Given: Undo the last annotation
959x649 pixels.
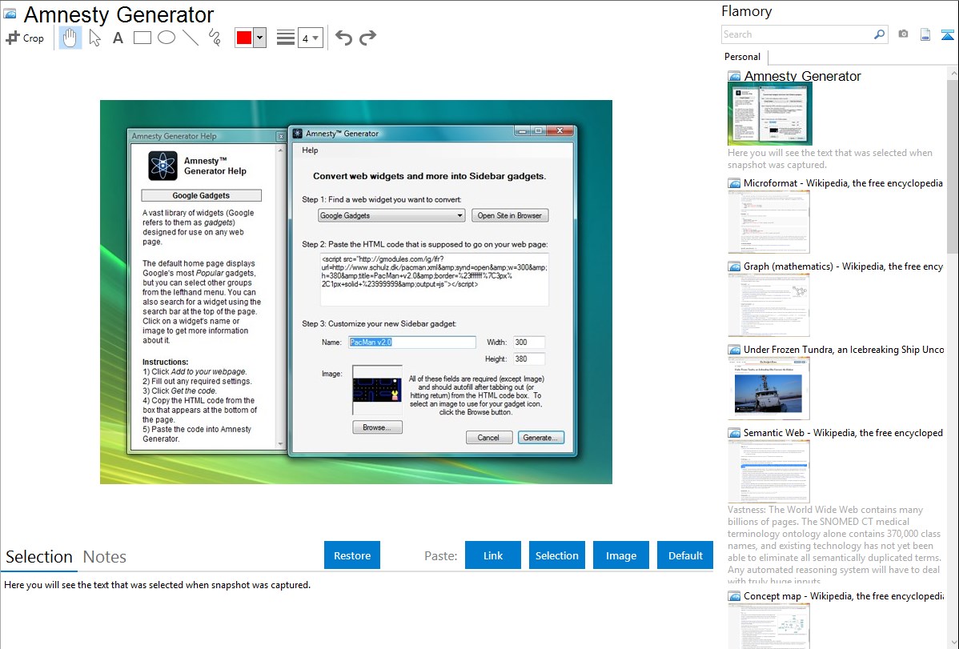Looking at the screenshot, I should tap(343, 38).
